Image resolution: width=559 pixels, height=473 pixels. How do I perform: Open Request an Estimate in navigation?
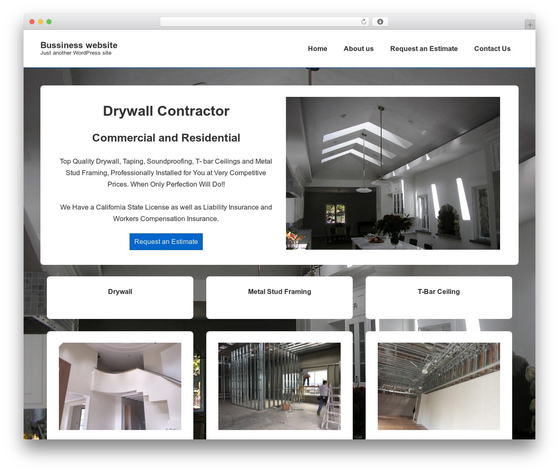(x=424, y=49)
